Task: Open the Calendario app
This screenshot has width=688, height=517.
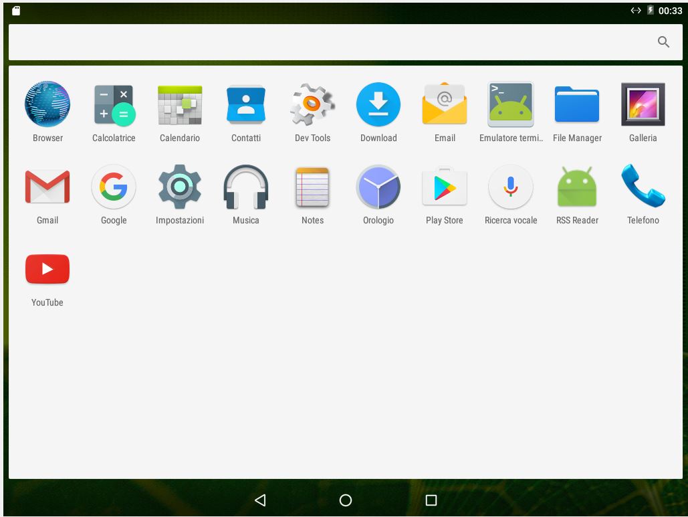Action: (180, 104)
